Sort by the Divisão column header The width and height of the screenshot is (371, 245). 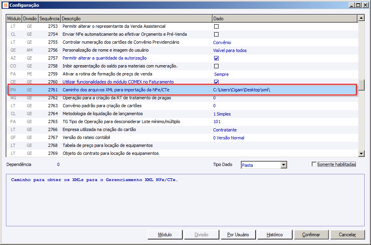[30, 18]
